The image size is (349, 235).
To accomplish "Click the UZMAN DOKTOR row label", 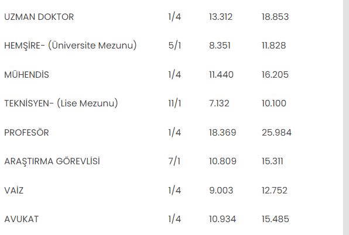I will point(39,17).
